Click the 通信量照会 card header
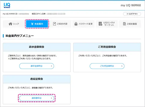Viewport: 145px width, 107px height. click(37, 79)
